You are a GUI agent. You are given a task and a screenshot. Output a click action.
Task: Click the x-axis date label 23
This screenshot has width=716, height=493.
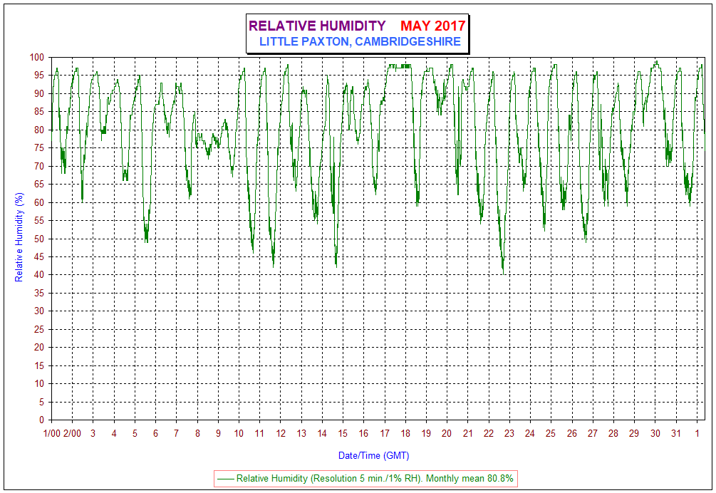tap(509, 434)
